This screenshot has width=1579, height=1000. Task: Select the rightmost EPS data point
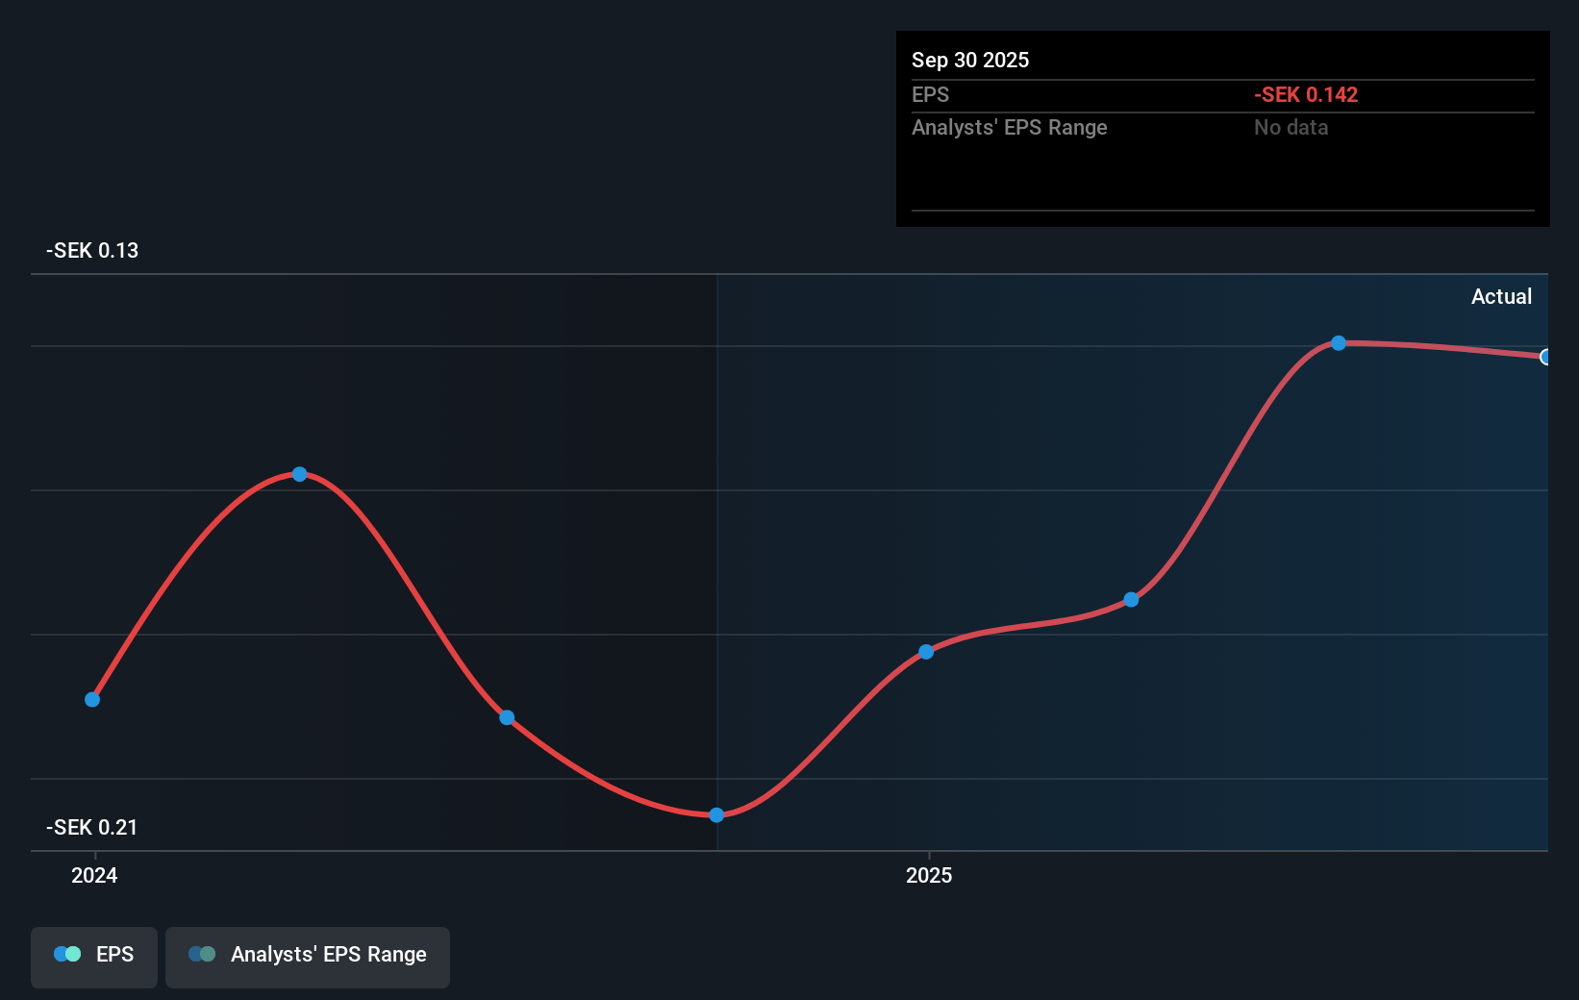(1546, 357)
